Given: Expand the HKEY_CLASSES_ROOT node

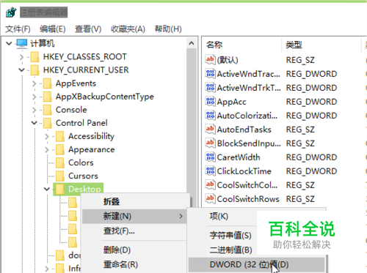Looking at the screenshot, I should (x=21, y=57).
